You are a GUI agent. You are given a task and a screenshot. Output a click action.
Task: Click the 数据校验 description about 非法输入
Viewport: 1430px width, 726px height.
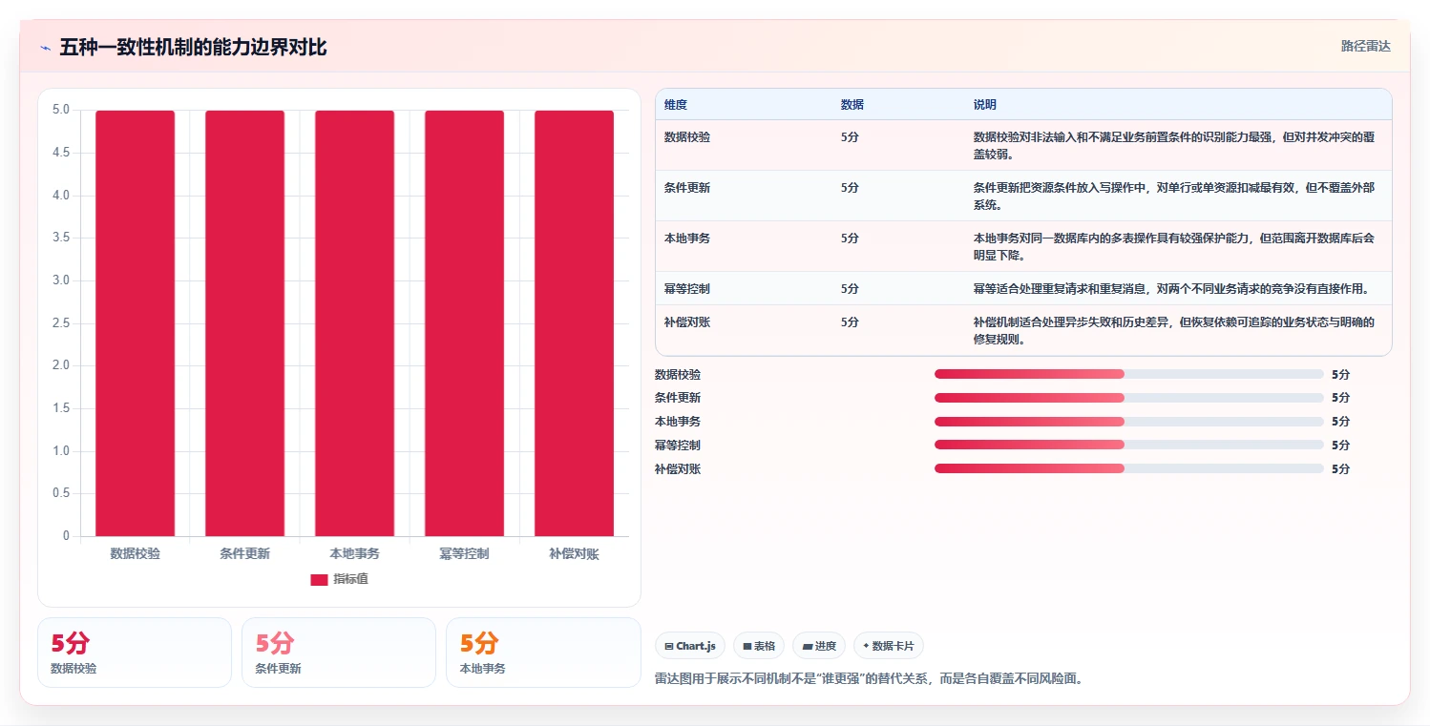(x=1174, y=146)
